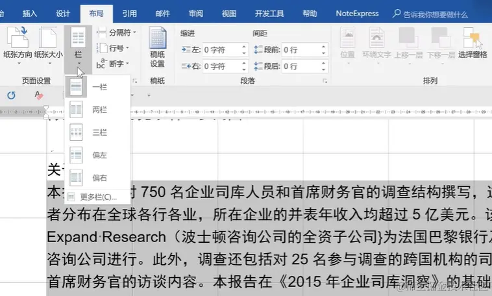The height and width of the screenshot is (296, 492).
Task: Click the redo arrow in quick access bar
Action: coord(11,95)
